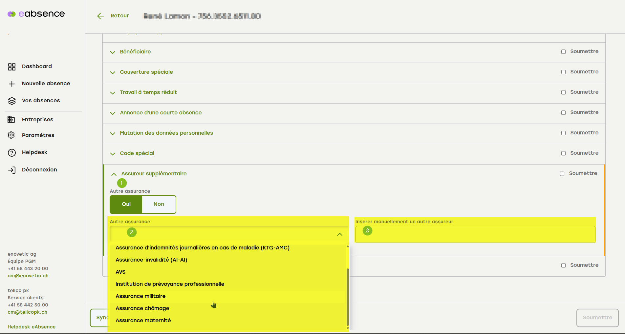
Task: Click the plus icon for Nouvelle absence
Action: (12, 84)
